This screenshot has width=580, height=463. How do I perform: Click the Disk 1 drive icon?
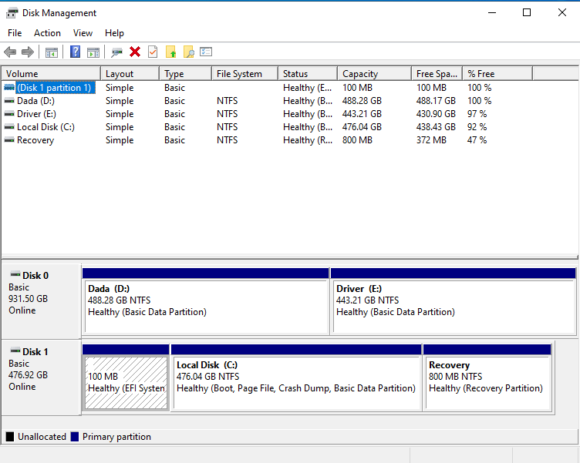tap(15, 351)
